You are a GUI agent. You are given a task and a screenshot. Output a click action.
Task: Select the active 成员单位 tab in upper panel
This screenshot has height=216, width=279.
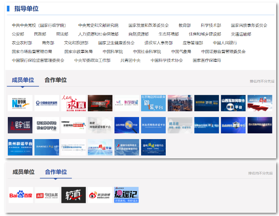23,80
